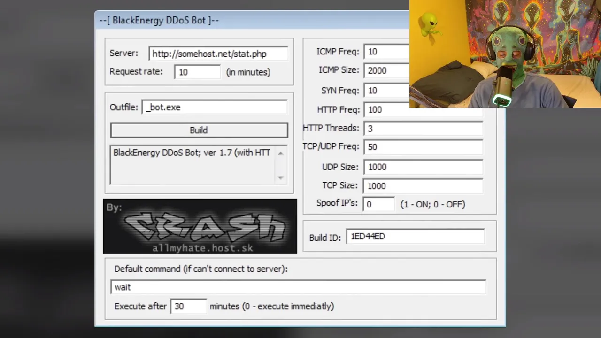Click the "TCP/UDP Freq:" label
This screenshot has height=338, width=601.
click(x=331, y=146)
